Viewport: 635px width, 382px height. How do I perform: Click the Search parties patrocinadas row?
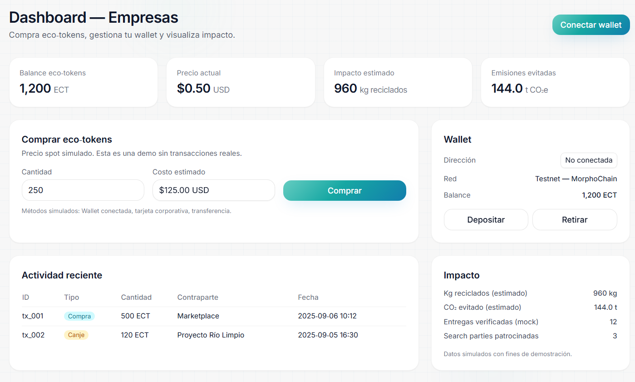click(530, 336)
